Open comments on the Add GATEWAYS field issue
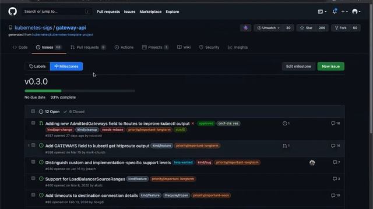This screenshot has height=209, width=373. (x=336, y=146)
